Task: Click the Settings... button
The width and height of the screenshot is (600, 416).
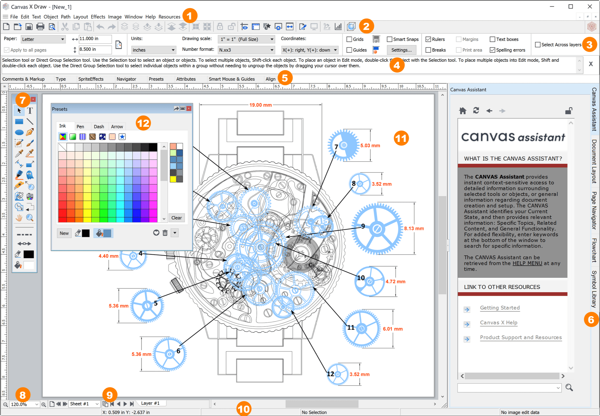Action: pyautogui.click(x=401, y=50)
